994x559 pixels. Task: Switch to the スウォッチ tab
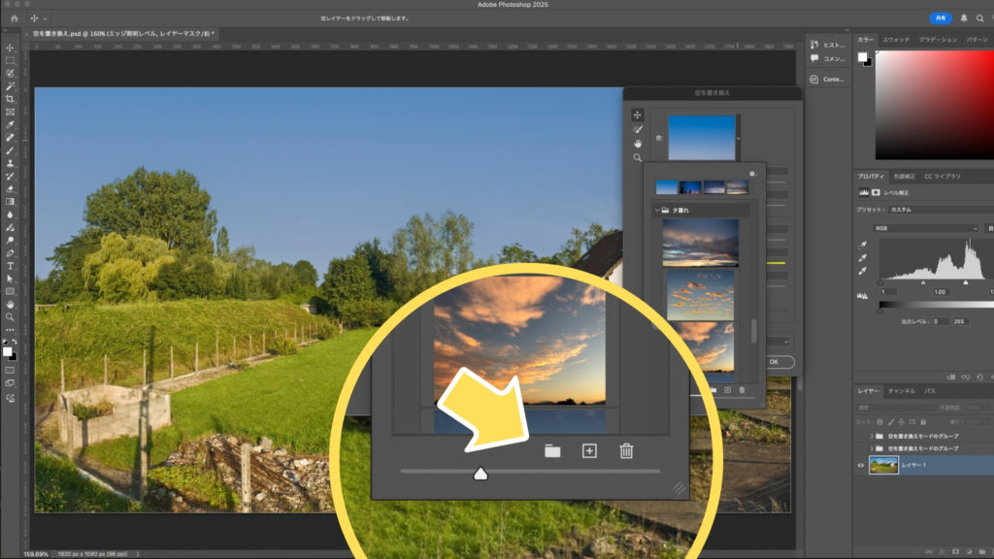click(x=896, y=40)
